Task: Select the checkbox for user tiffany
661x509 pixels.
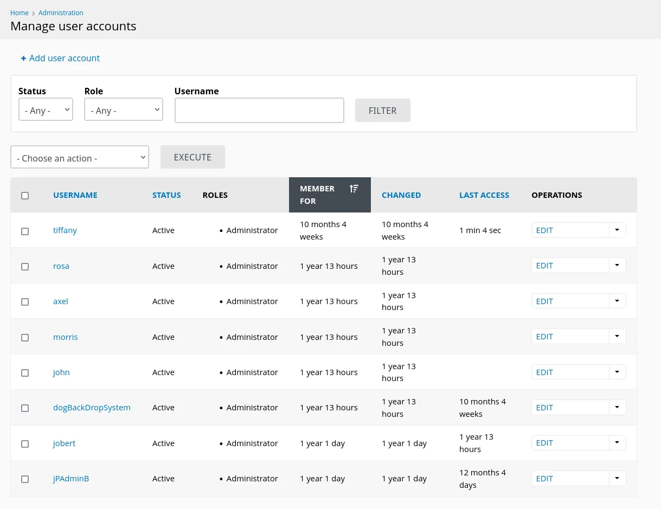Action: tap(25, 231)
